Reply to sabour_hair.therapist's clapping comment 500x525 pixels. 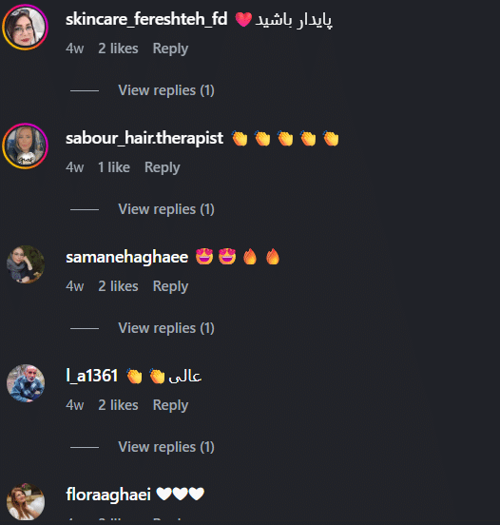point(163,167)
